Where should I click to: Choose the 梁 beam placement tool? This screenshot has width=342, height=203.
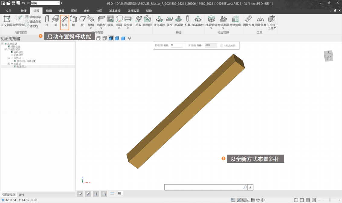tap(56, 21)
